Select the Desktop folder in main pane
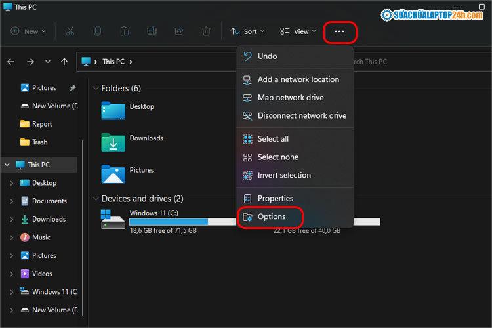This screenshot has width=492, height=328. point(128,110)
